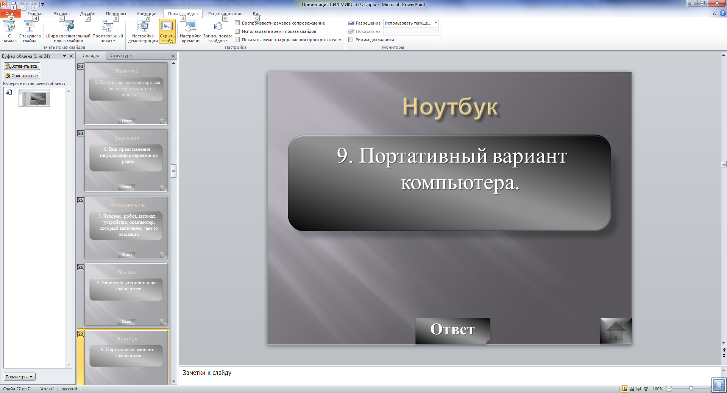
Task: Switch to the Вставка tab
Action: tap(62, 14)
